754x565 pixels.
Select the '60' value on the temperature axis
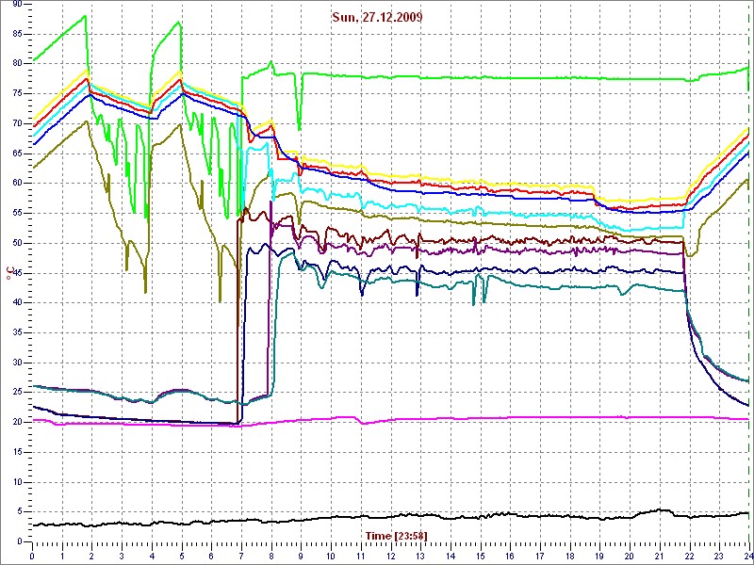[x=17, y=184]
